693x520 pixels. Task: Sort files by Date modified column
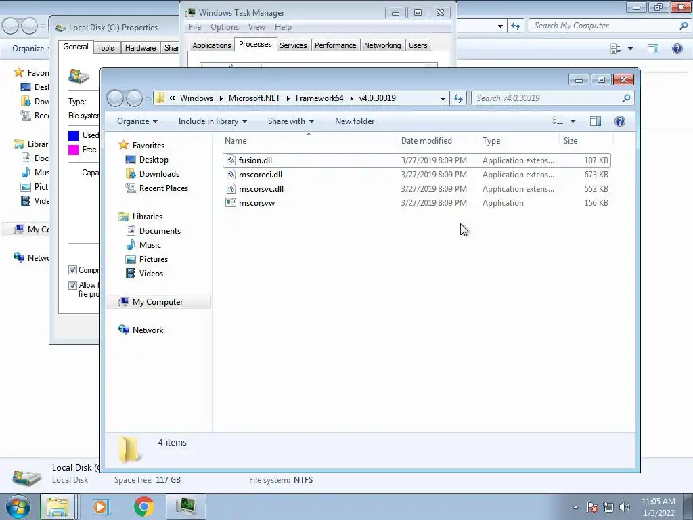pos(437,141)
